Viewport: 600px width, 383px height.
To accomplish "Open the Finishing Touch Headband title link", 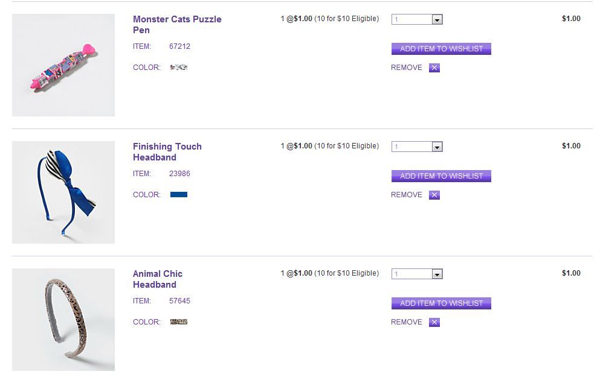I will 167,152.
